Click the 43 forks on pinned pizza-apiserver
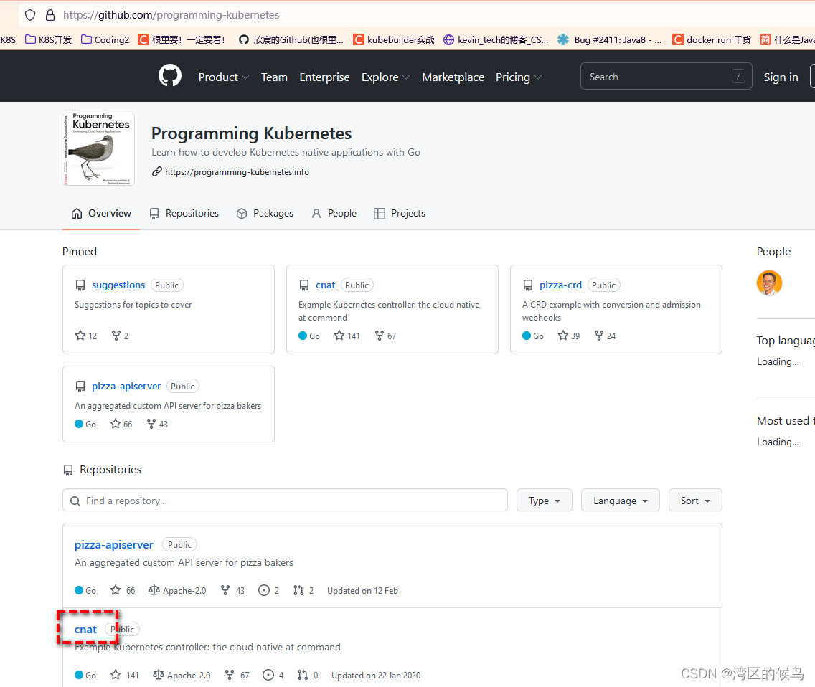 pos(158,424)
